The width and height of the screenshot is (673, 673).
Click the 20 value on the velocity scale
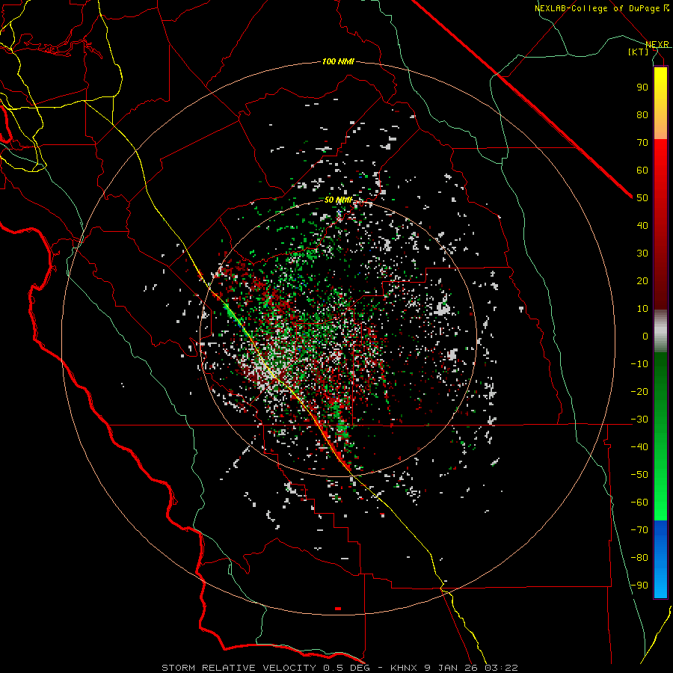tap(642, 280)
